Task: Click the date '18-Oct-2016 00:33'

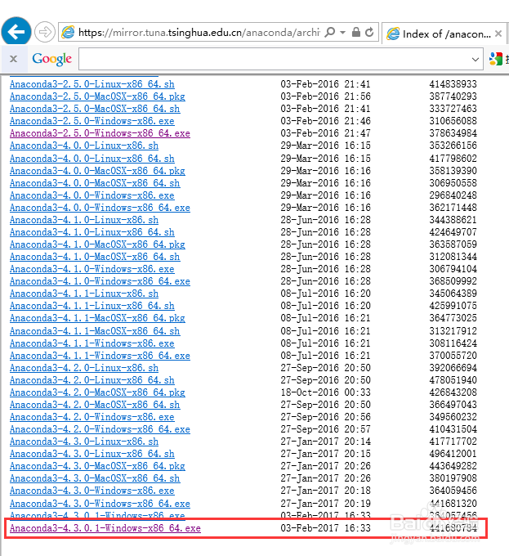Action: 325,392
